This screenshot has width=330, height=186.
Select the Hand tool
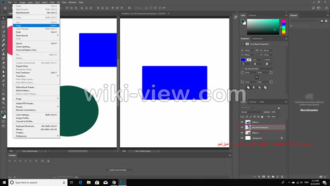(3, 99)
